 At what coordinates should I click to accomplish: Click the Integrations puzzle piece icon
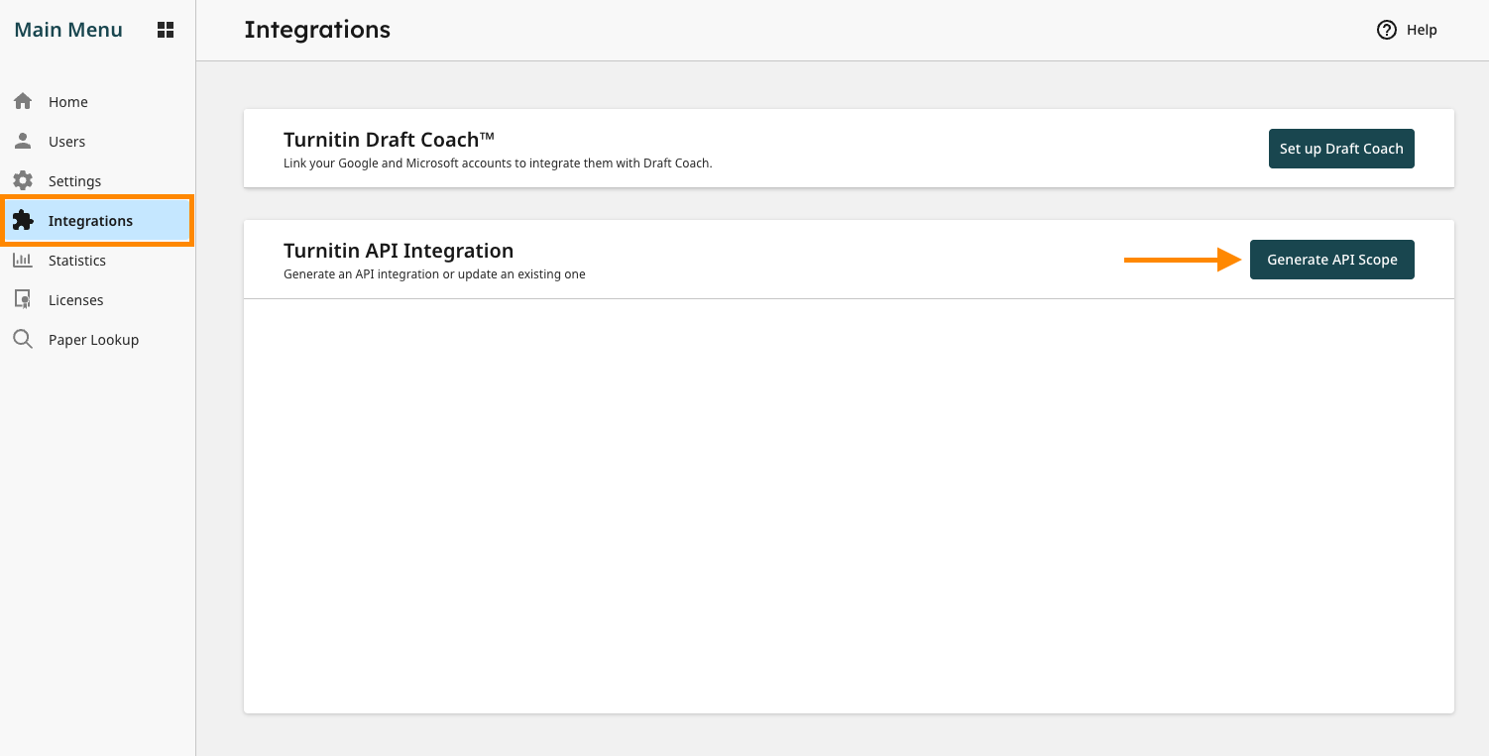point(23,220)
